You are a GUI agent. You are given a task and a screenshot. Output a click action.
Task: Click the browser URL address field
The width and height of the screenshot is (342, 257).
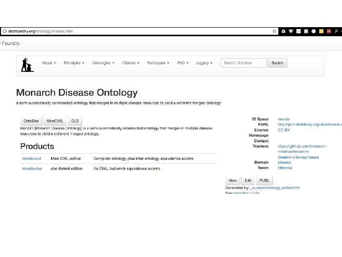pos(140,31)
